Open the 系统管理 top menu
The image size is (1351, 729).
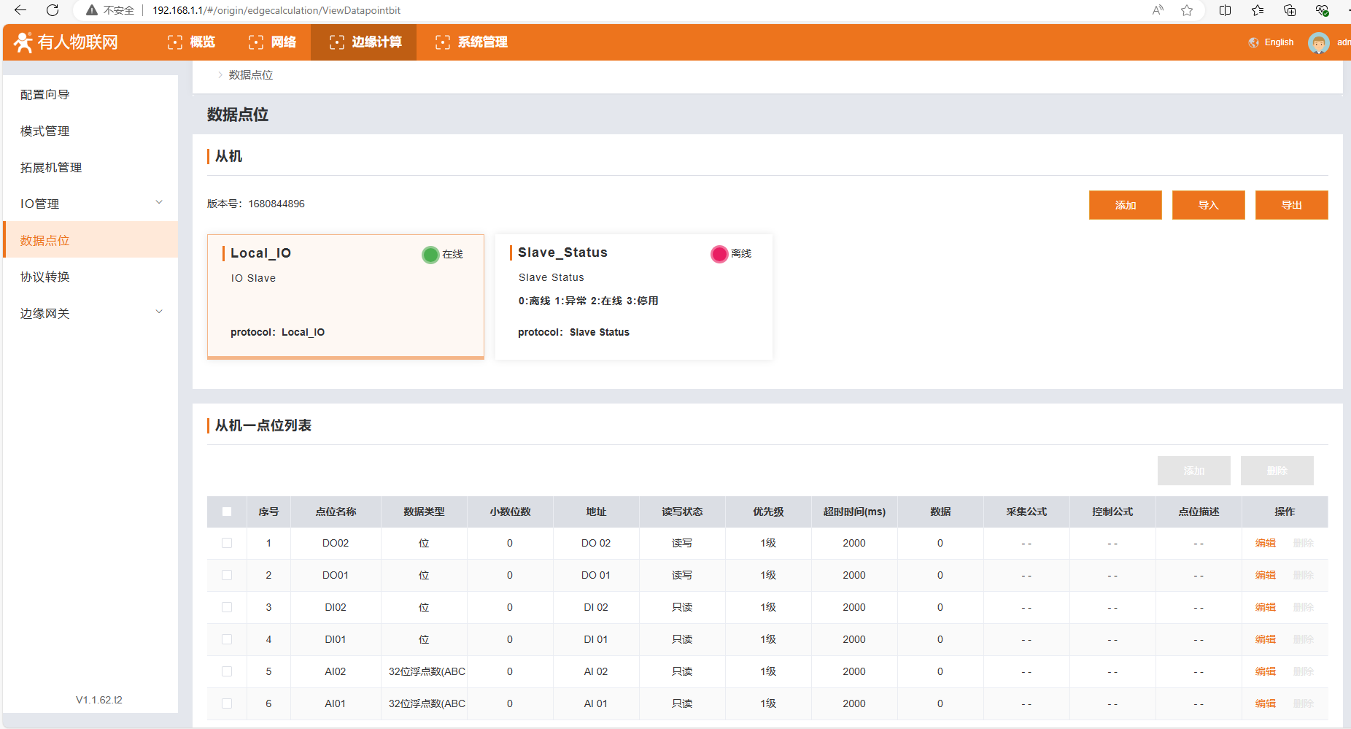point(472,42)
